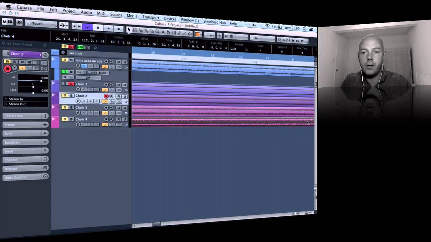431x242 pixels.
Task: Click the transport Record button
Action: pyautogui.click(x=119, y=29)
